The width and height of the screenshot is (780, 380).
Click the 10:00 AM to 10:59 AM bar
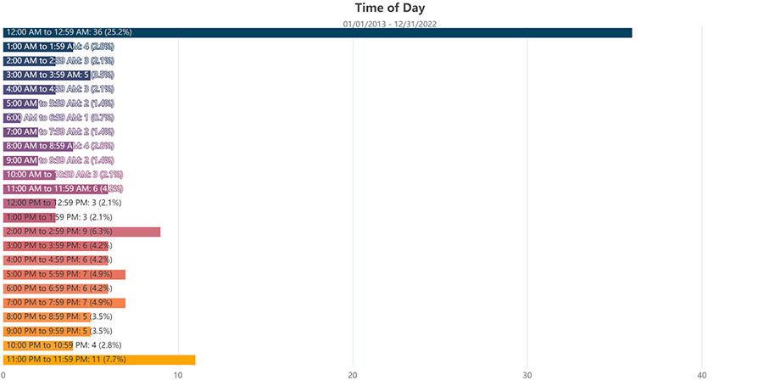pos(30,175)
